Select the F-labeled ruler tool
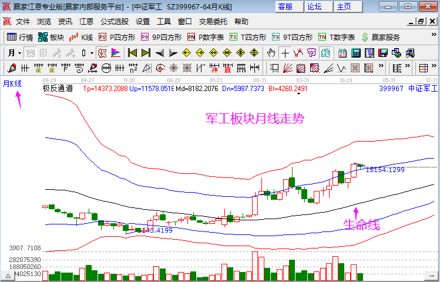The height and width of the screenshot is (282, 440). tap(65, 68)
